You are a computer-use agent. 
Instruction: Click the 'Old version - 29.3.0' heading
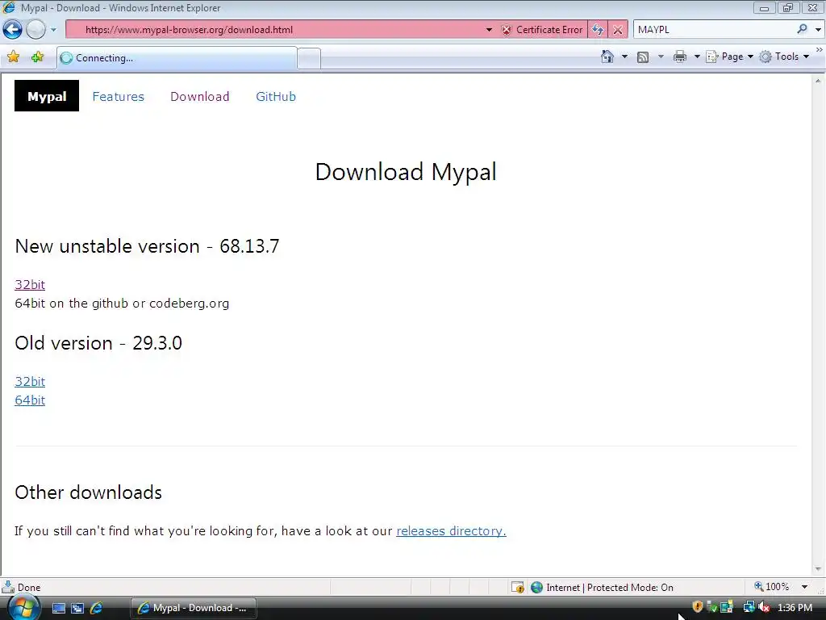click(x=98, y=343)
